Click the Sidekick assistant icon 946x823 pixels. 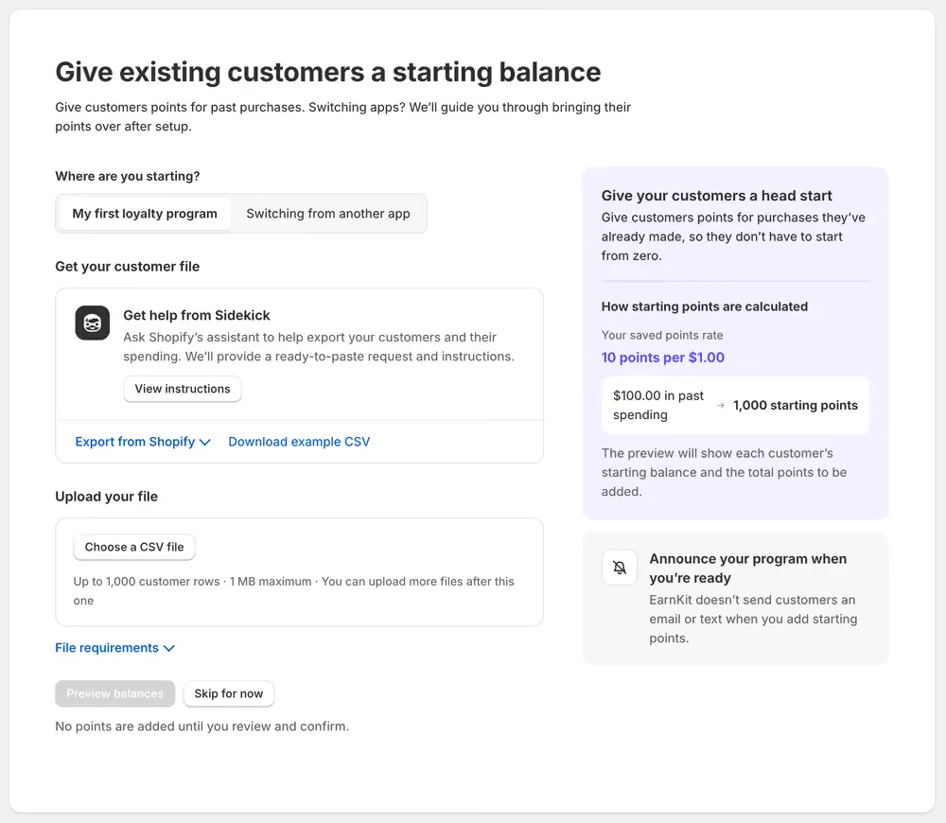click(93, 323)
